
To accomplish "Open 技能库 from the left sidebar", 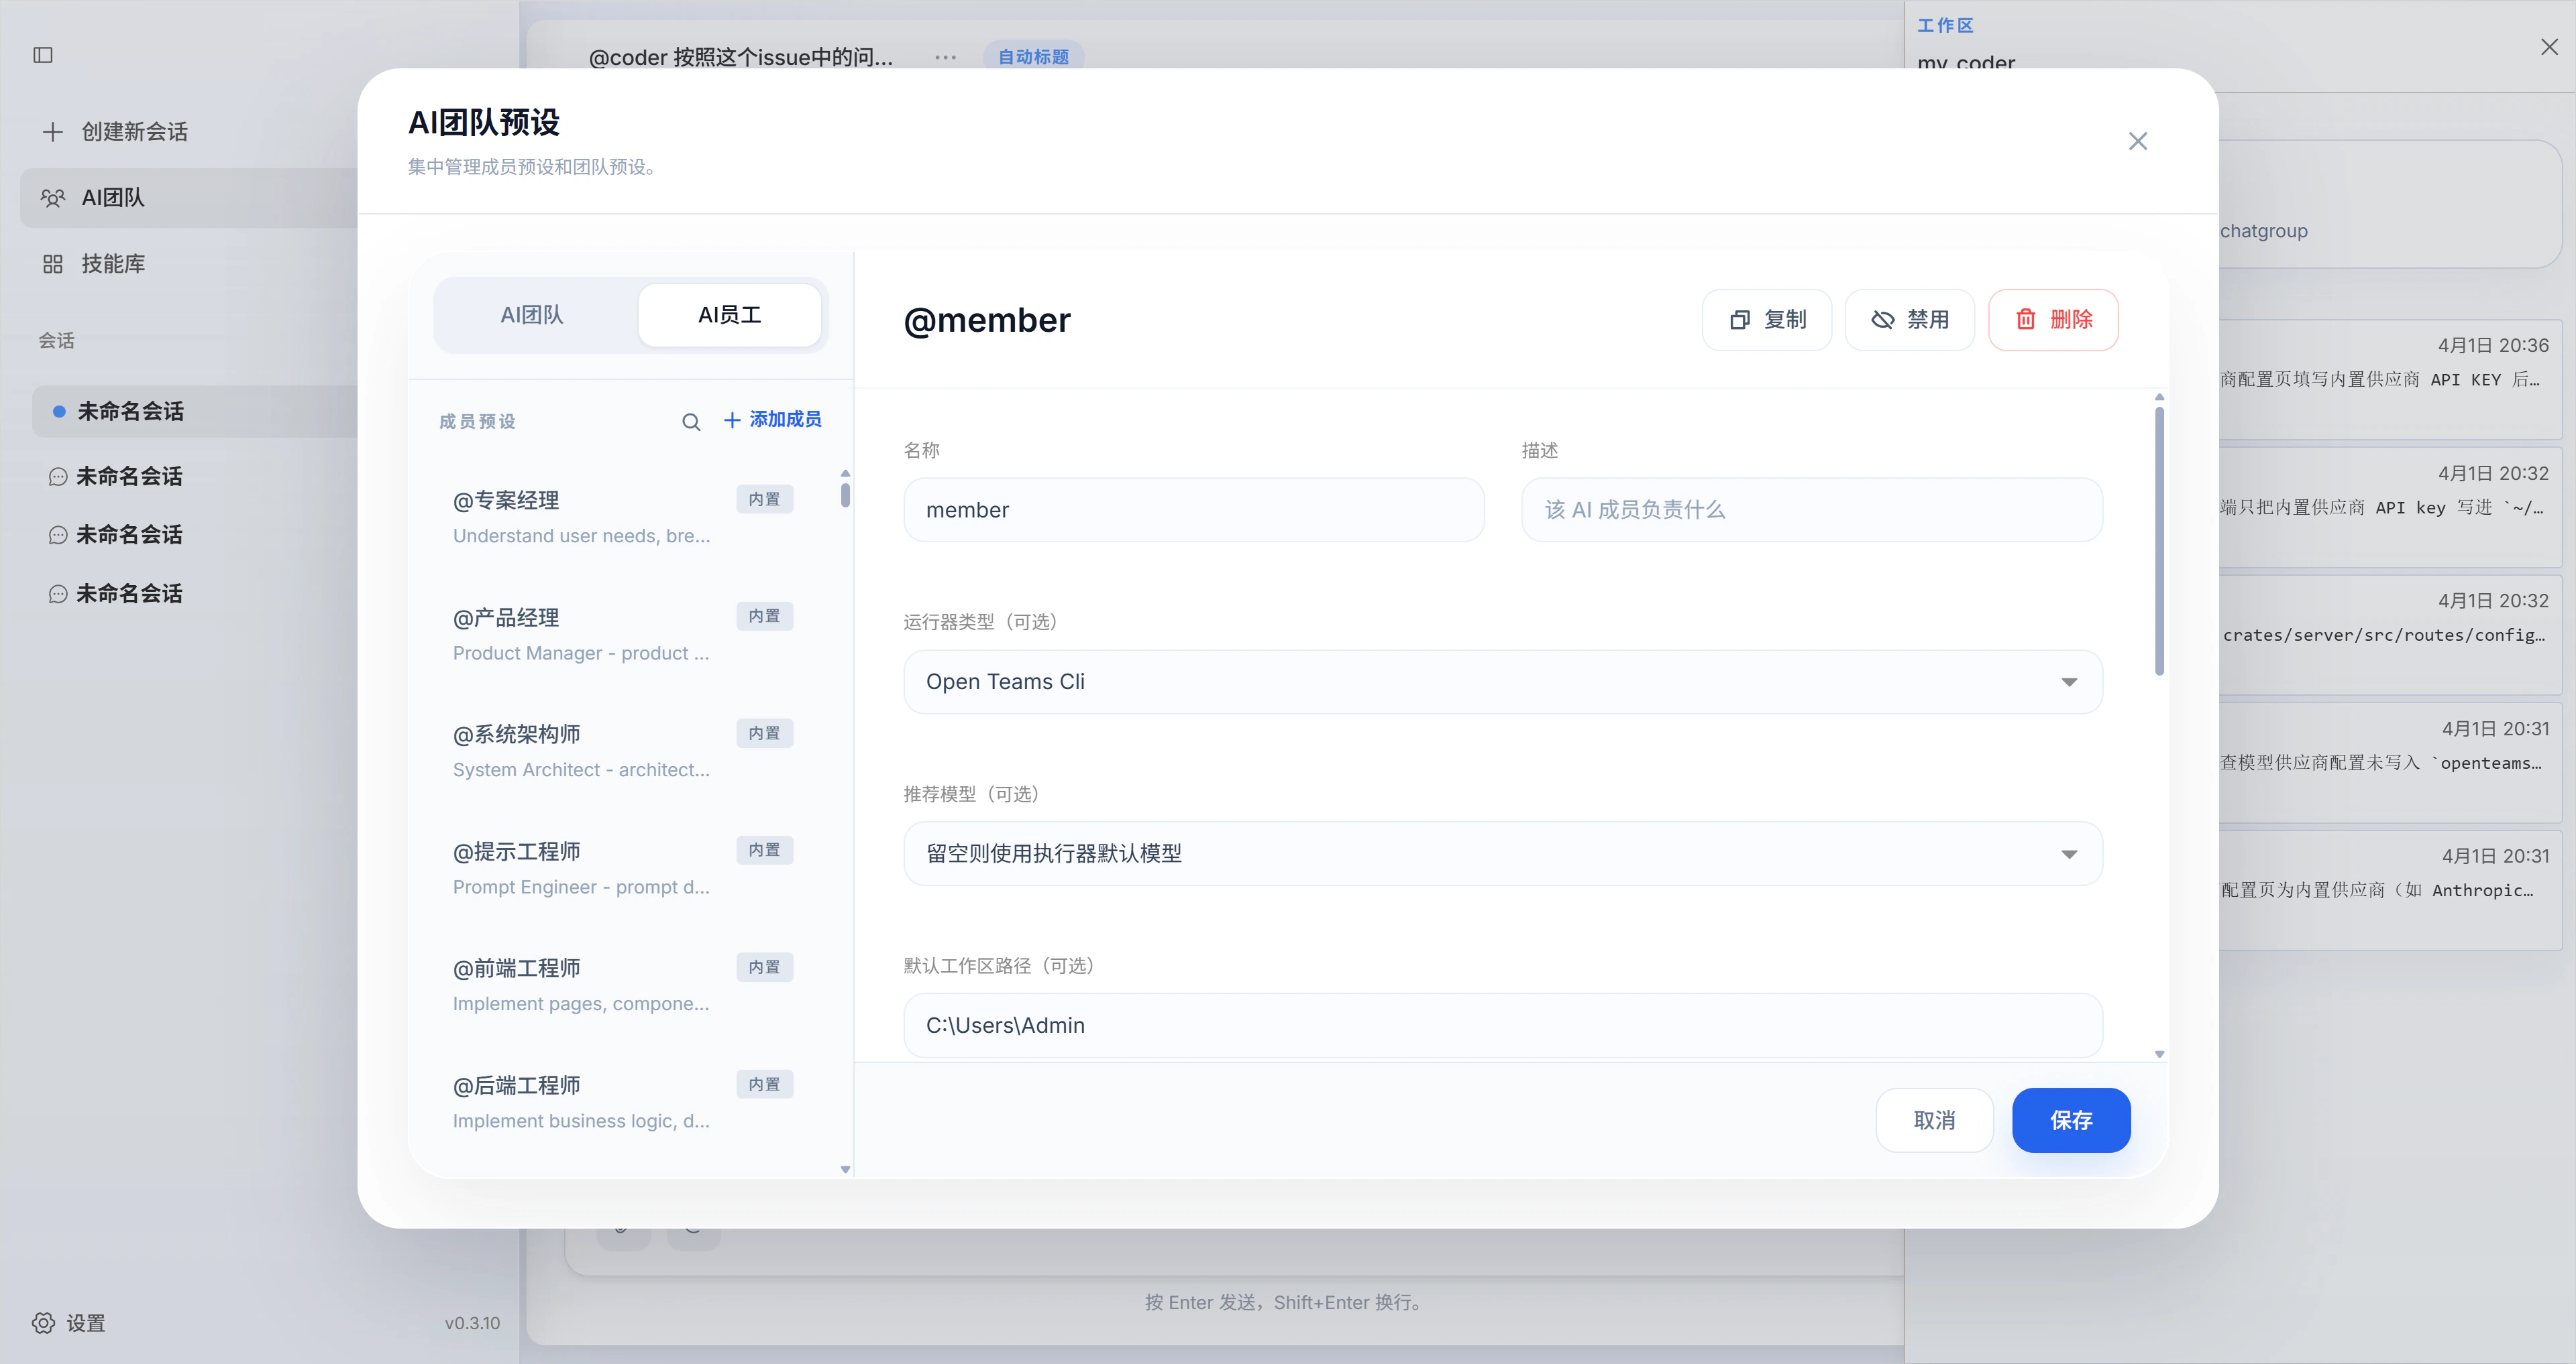I will pos(112,263).
